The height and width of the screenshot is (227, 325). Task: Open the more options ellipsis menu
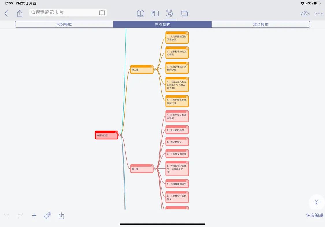click(x=319, y=13)
